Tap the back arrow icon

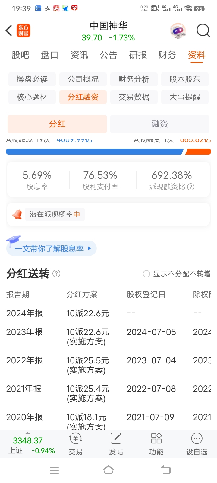tap(9, 30)
